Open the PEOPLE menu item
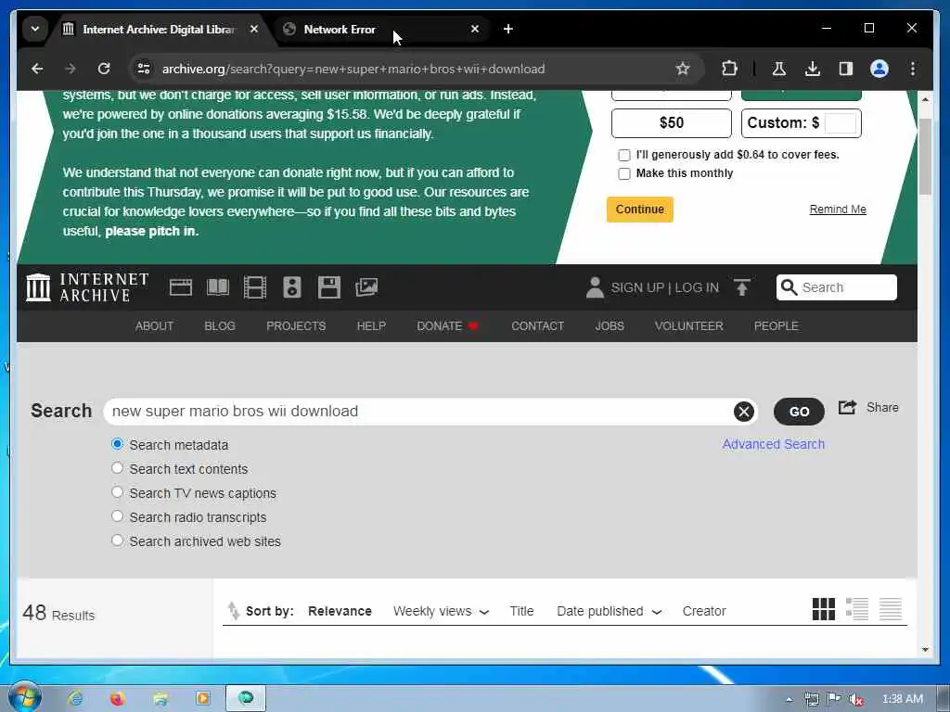Viewport: 950px width, 712px height. pos(777,326)
